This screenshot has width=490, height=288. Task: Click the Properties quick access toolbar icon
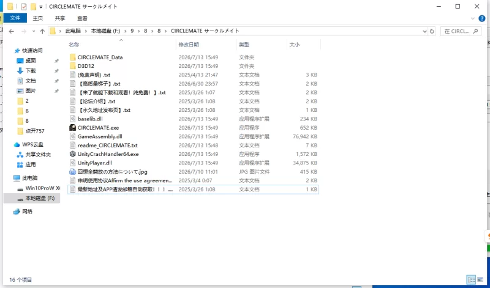24,7
